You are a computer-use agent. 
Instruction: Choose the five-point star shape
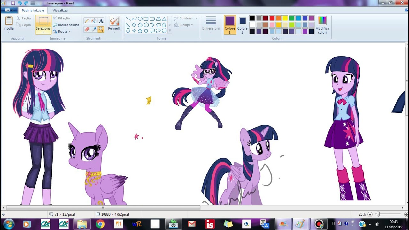point(140,31)
